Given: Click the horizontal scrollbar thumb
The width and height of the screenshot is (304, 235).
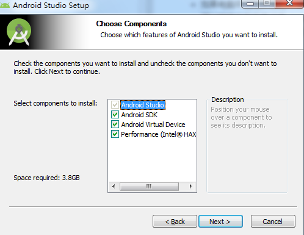Looking at the screenshot, I should (149, 186).
